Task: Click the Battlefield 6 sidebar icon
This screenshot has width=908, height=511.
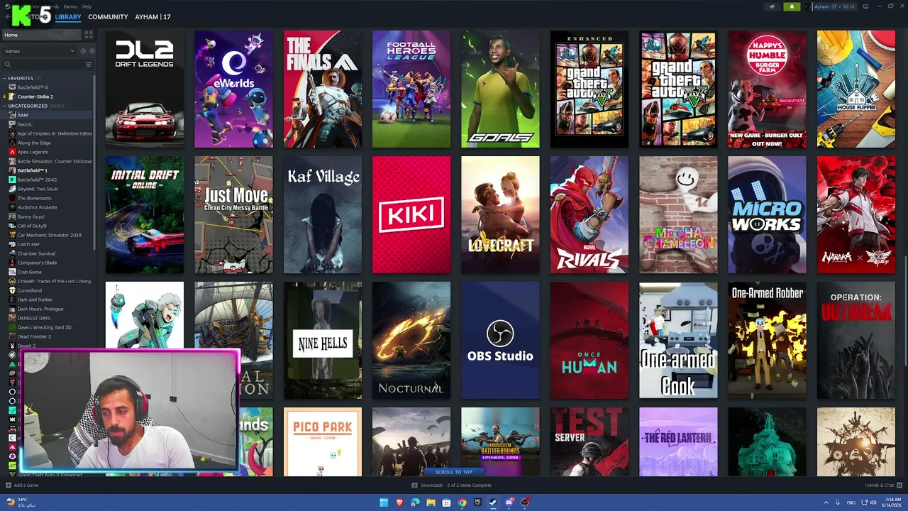Action: (12, 87)
